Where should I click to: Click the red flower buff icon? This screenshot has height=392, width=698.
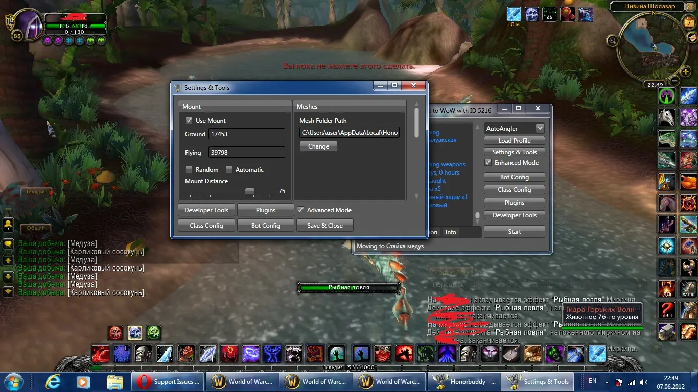(567, 14)
